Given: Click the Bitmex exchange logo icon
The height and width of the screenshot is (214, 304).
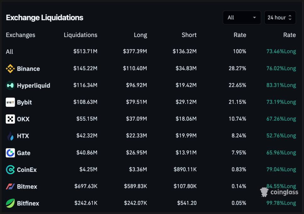Looking at the screenshot, I should tap(10, 187).
